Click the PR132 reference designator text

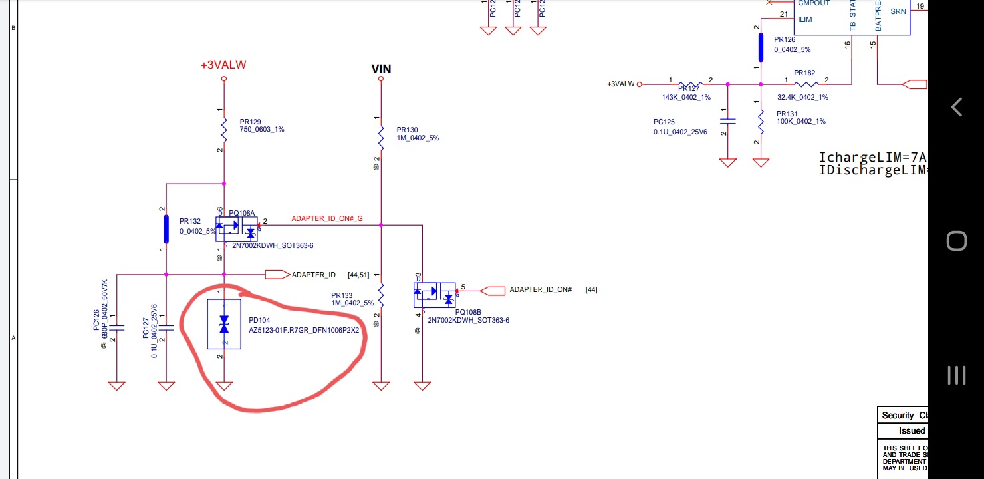tap(190, 221)
